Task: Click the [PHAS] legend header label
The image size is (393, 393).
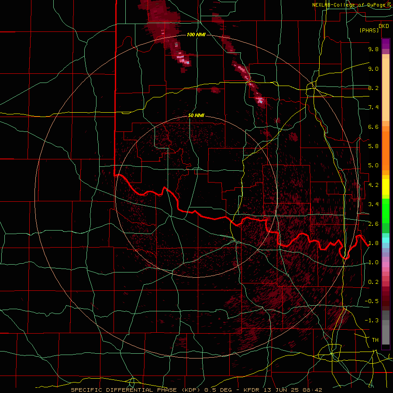Action: [369, 31]
